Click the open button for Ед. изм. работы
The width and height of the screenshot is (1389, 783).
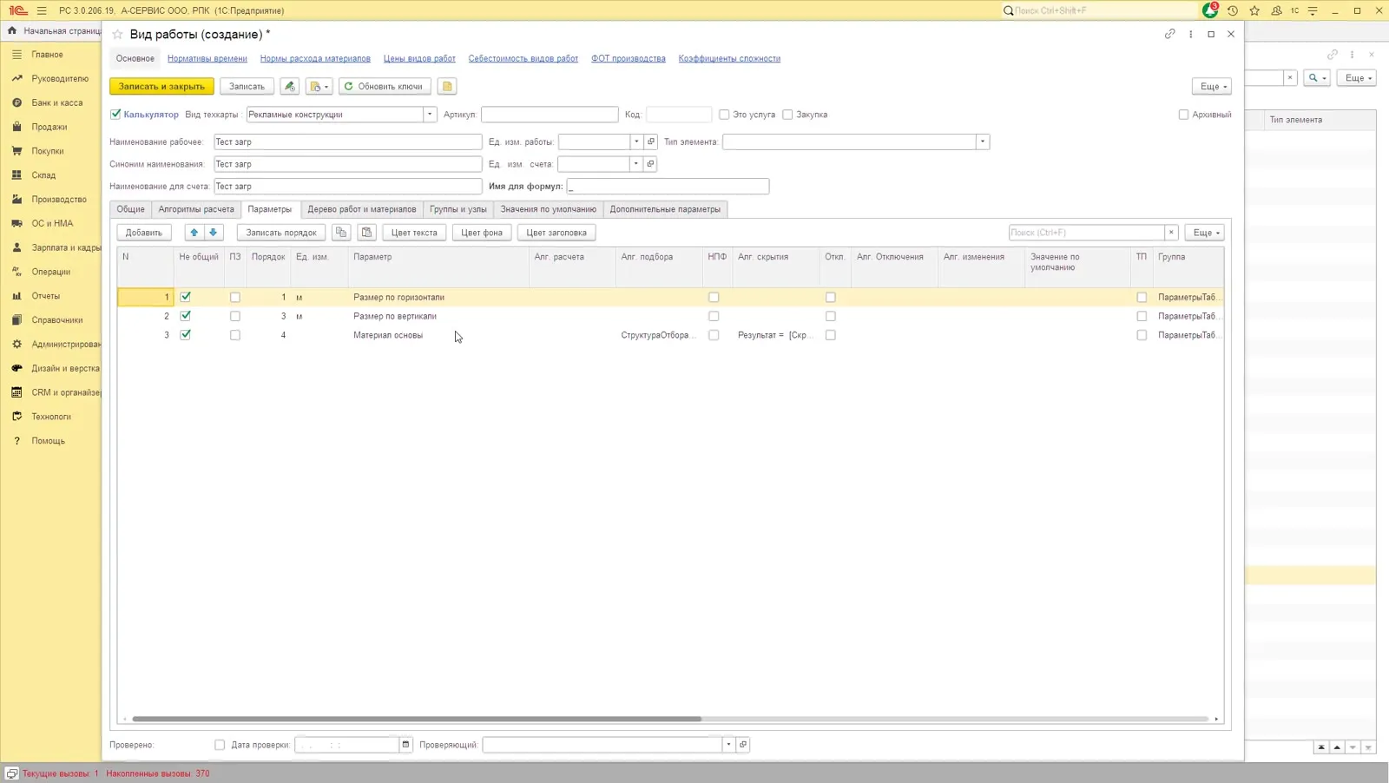pos(651,141)
